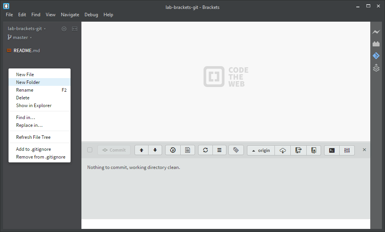Open terminal console icon in Git panel

[x=332, y=150]
